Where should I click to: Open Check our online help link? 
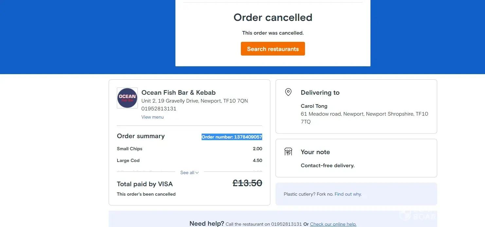(x=333, y=224)
